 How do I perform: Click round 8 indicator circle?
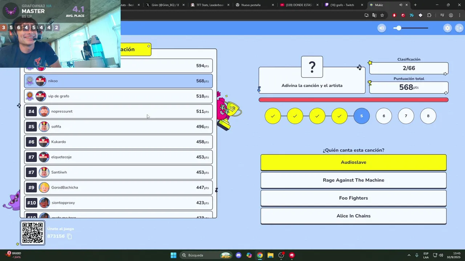428,116
